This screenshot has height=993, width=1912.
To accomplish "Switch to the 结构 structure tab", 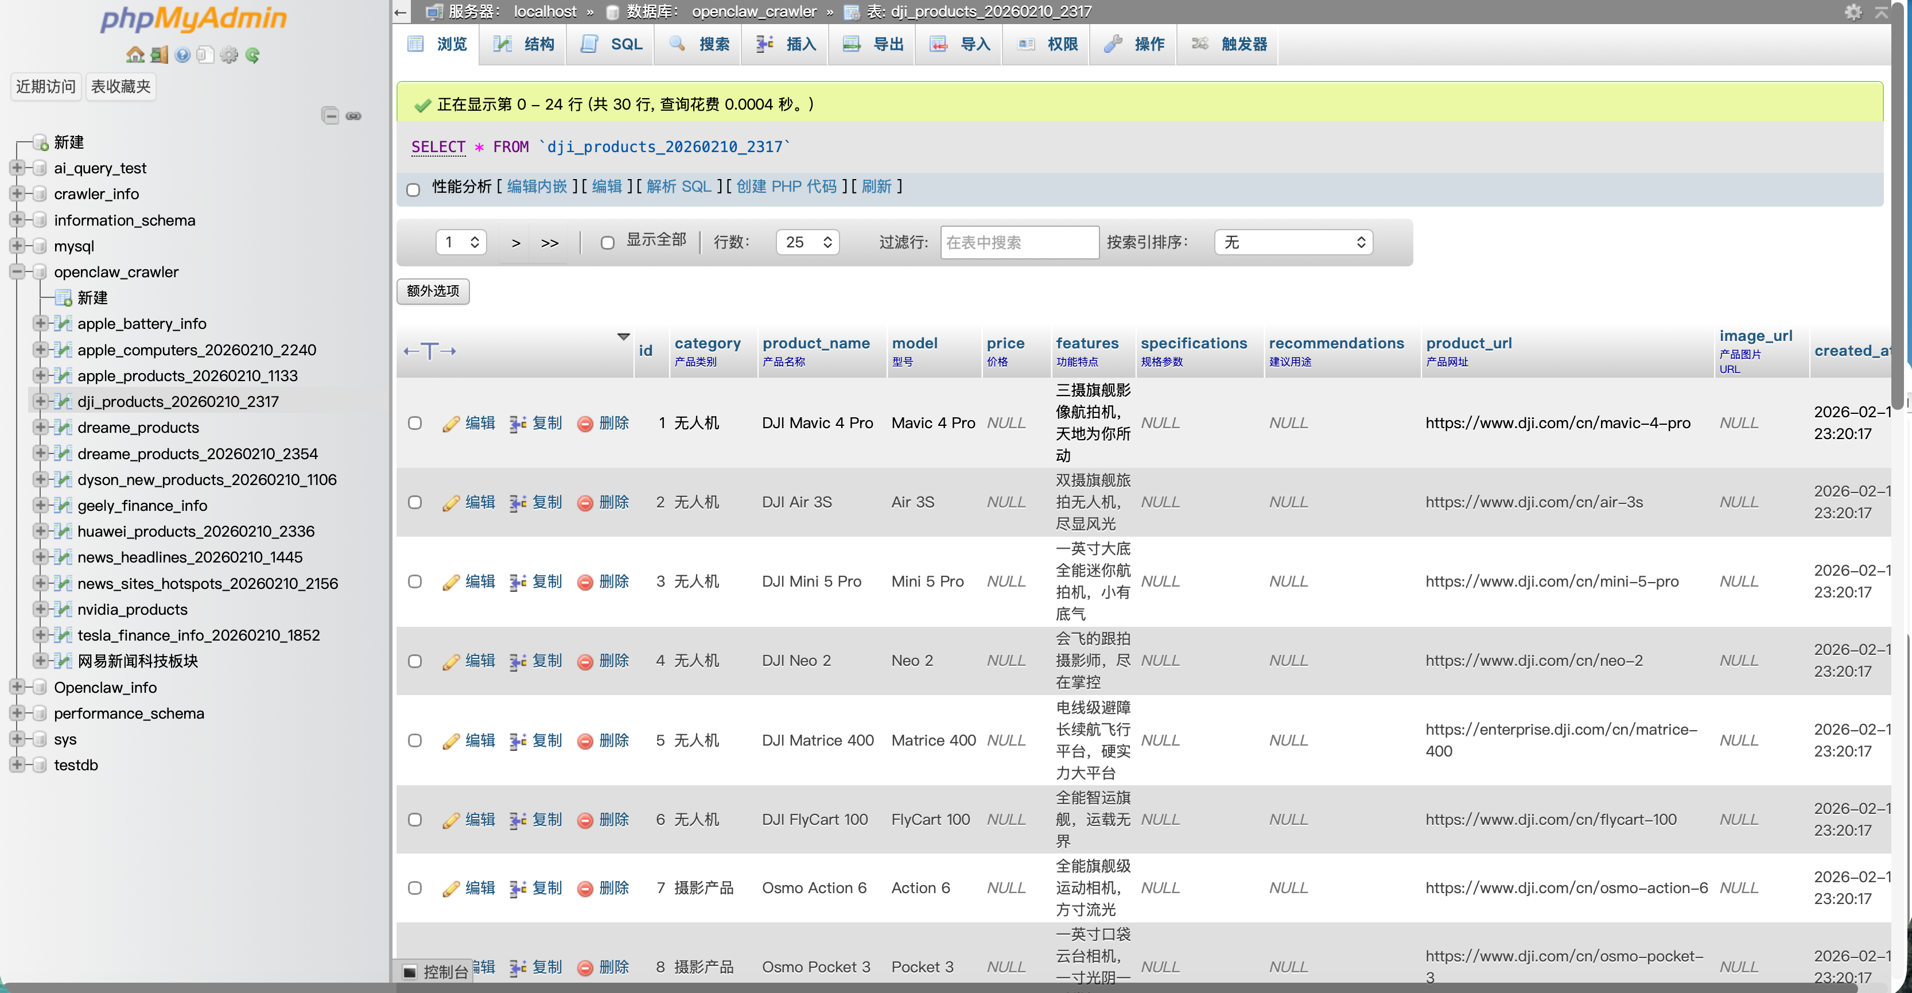I will point(524,44).
